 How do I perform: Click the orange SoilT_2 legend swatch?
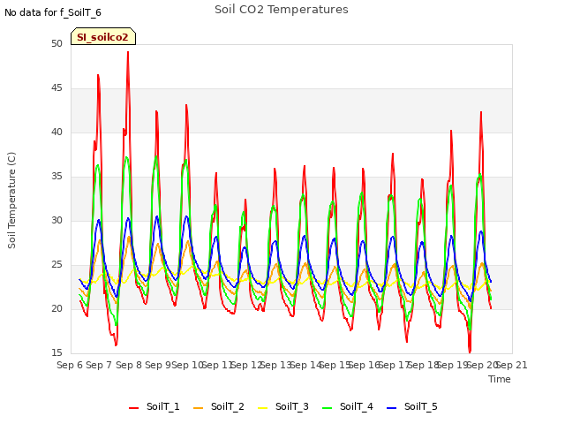click(198, 408)
